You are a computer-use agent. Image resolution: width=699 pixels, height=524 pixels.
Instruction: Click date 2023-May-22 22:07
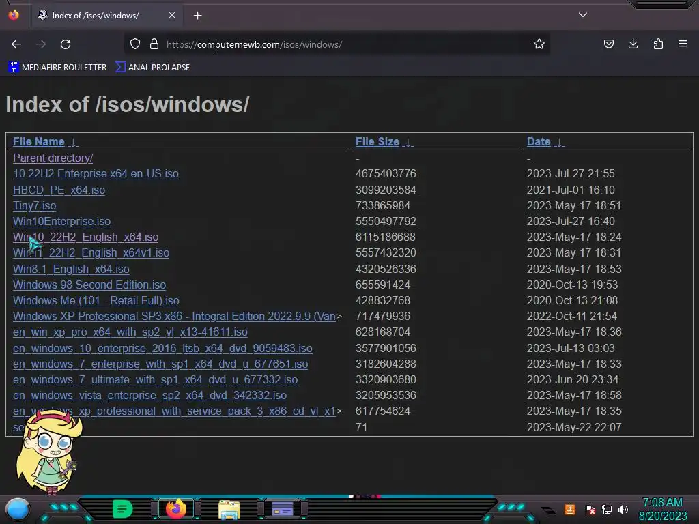point(574,427)
